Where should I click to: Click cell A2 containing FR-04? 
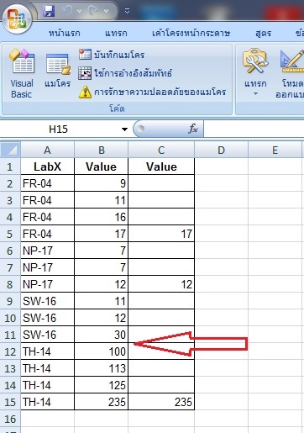click(x=47, y=183)
